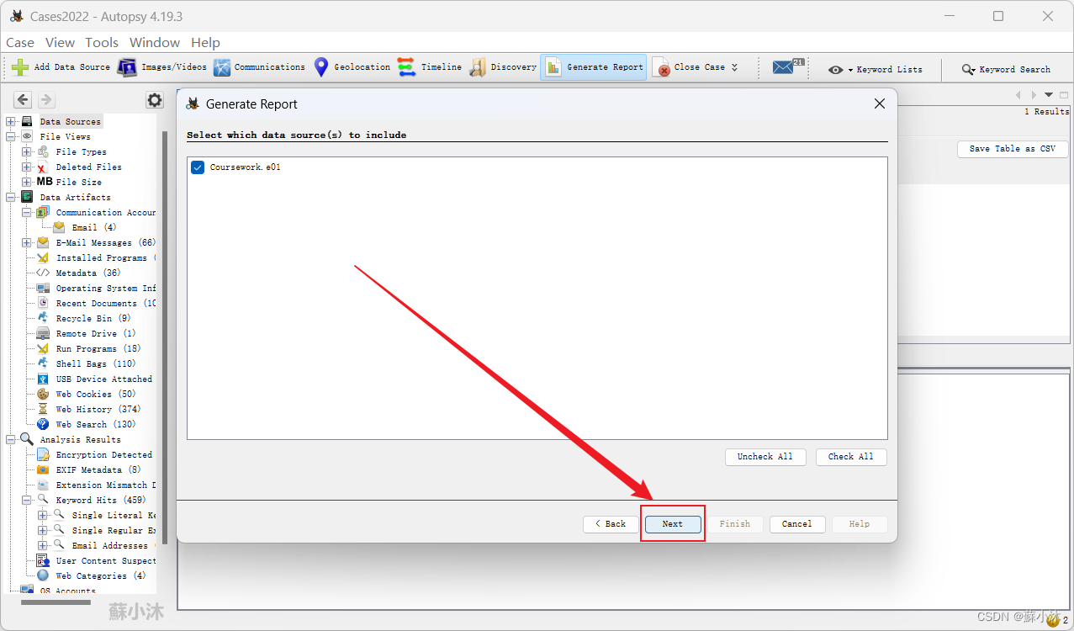This screenshot has height=631, width=1074.
Task: Click the Metadata (36) code icon
Action: coord(43,273)
